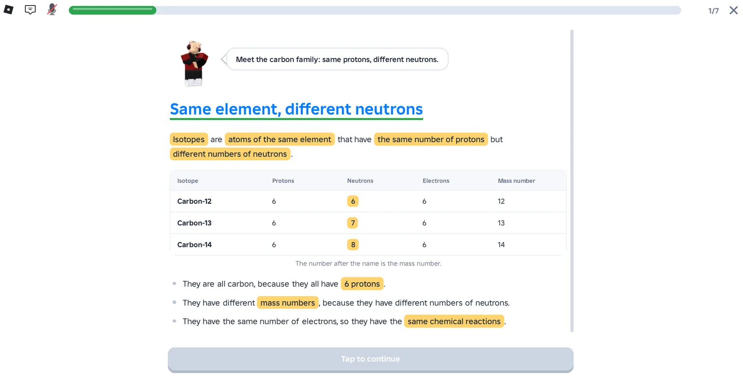Screen dimensions: 743x379
Task: Click mass number 14 in the table
Action: [501, 245]
